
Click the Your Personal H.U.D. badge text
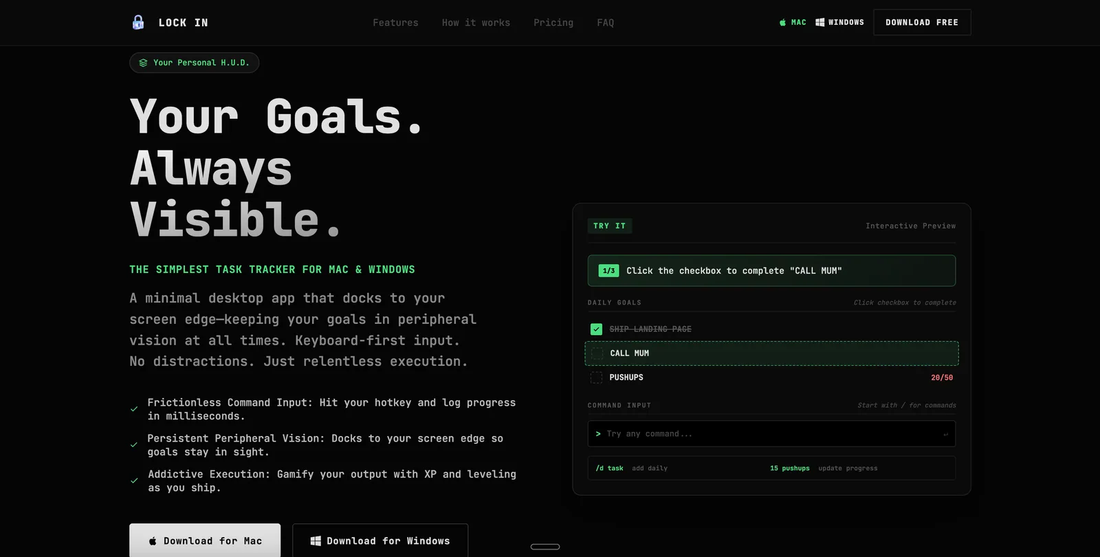[201, 63]
